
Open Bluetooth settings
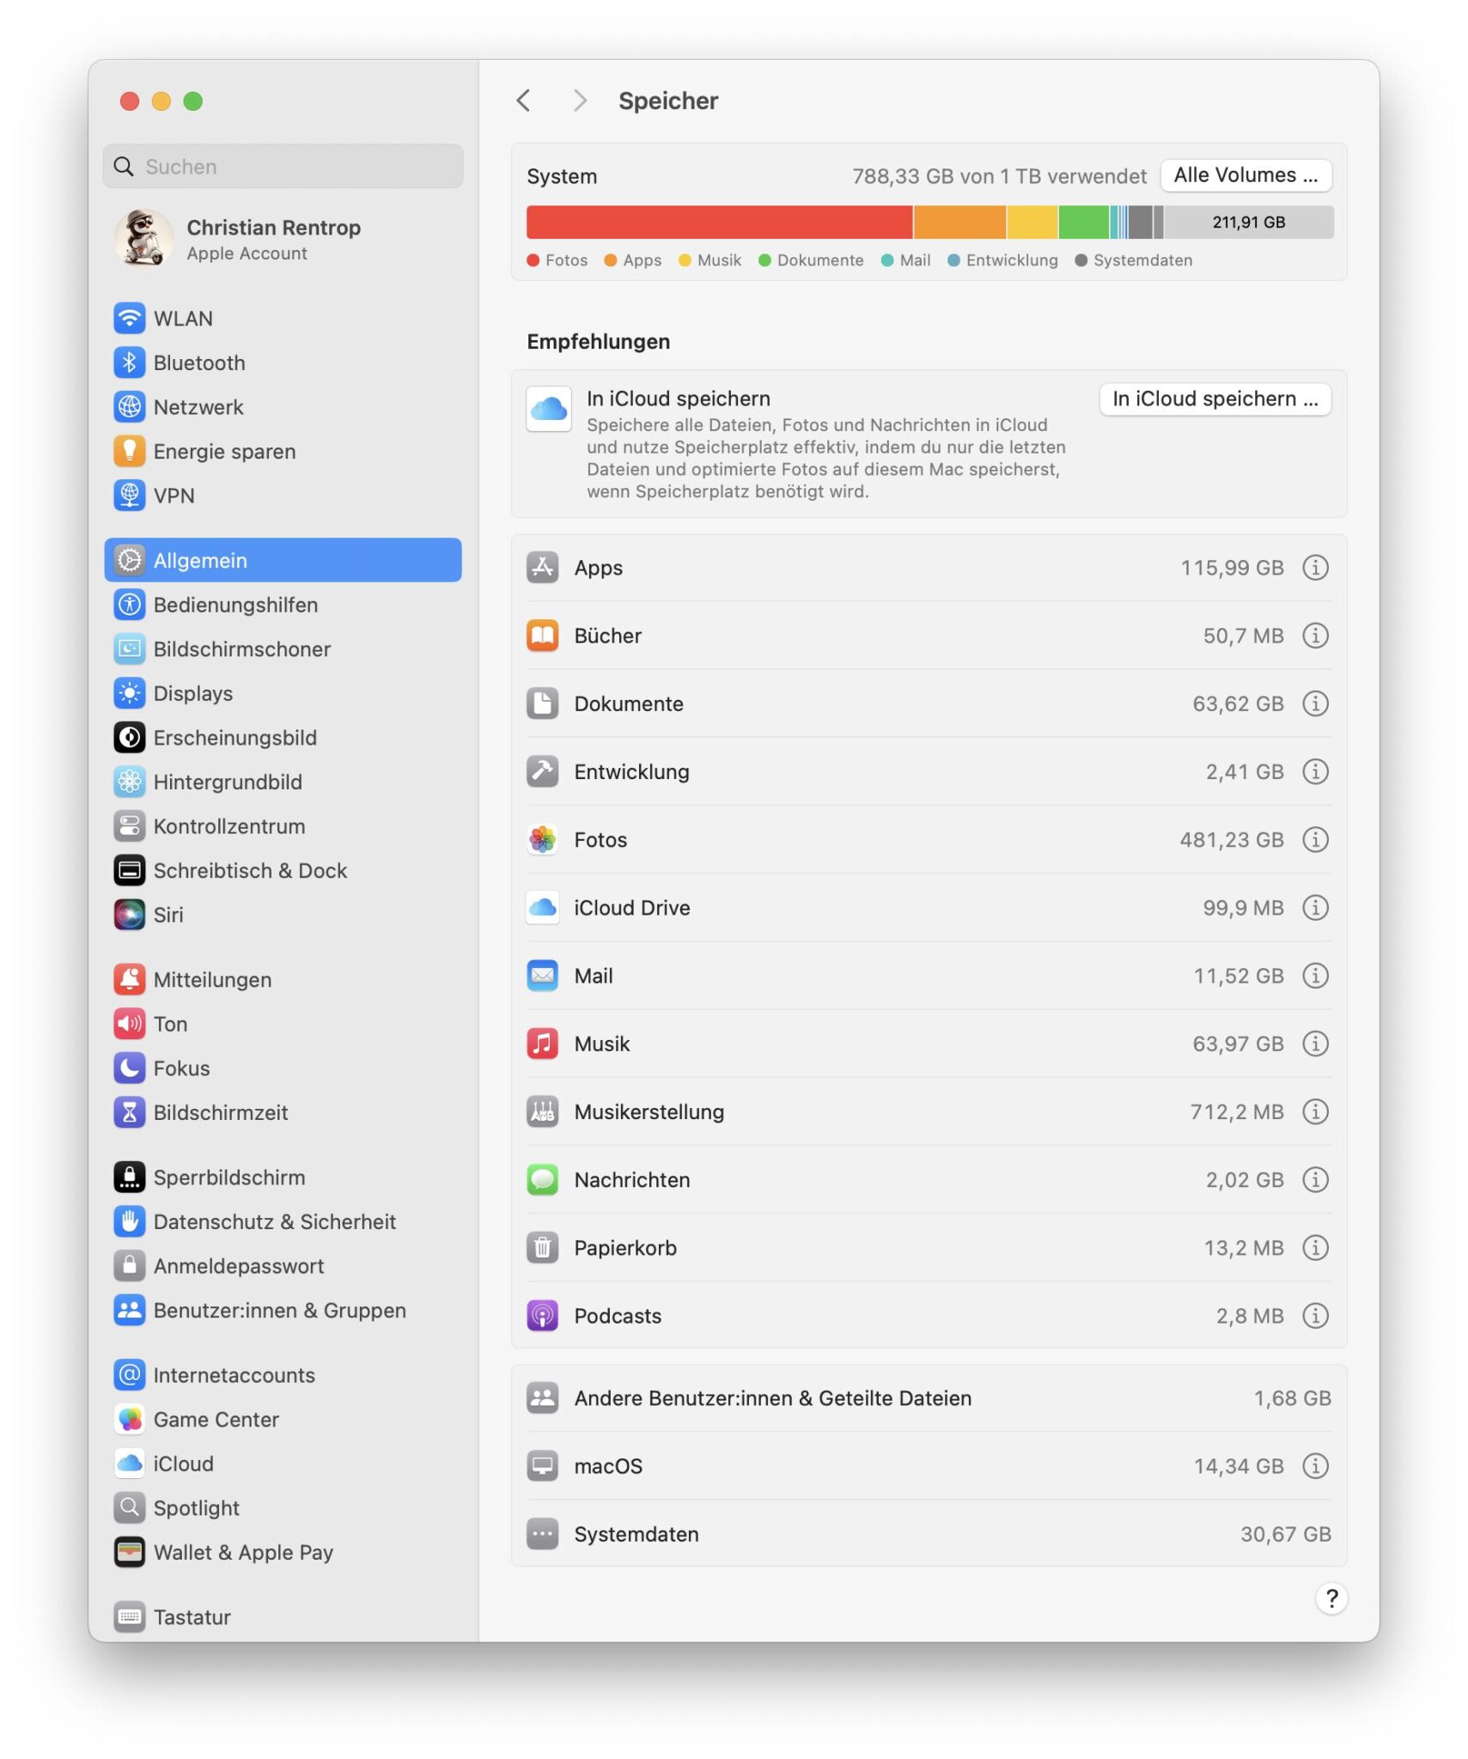click(x=282, y=362)
